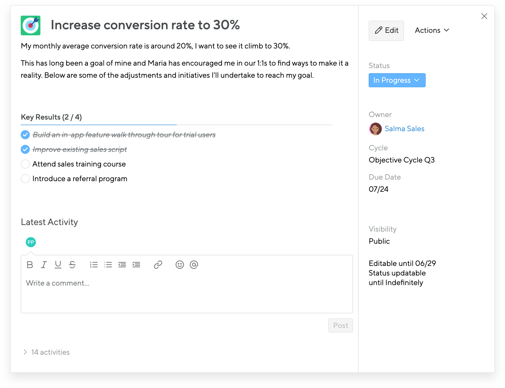
Task: Open the Actions dropdown
Action: pos(432,30)
